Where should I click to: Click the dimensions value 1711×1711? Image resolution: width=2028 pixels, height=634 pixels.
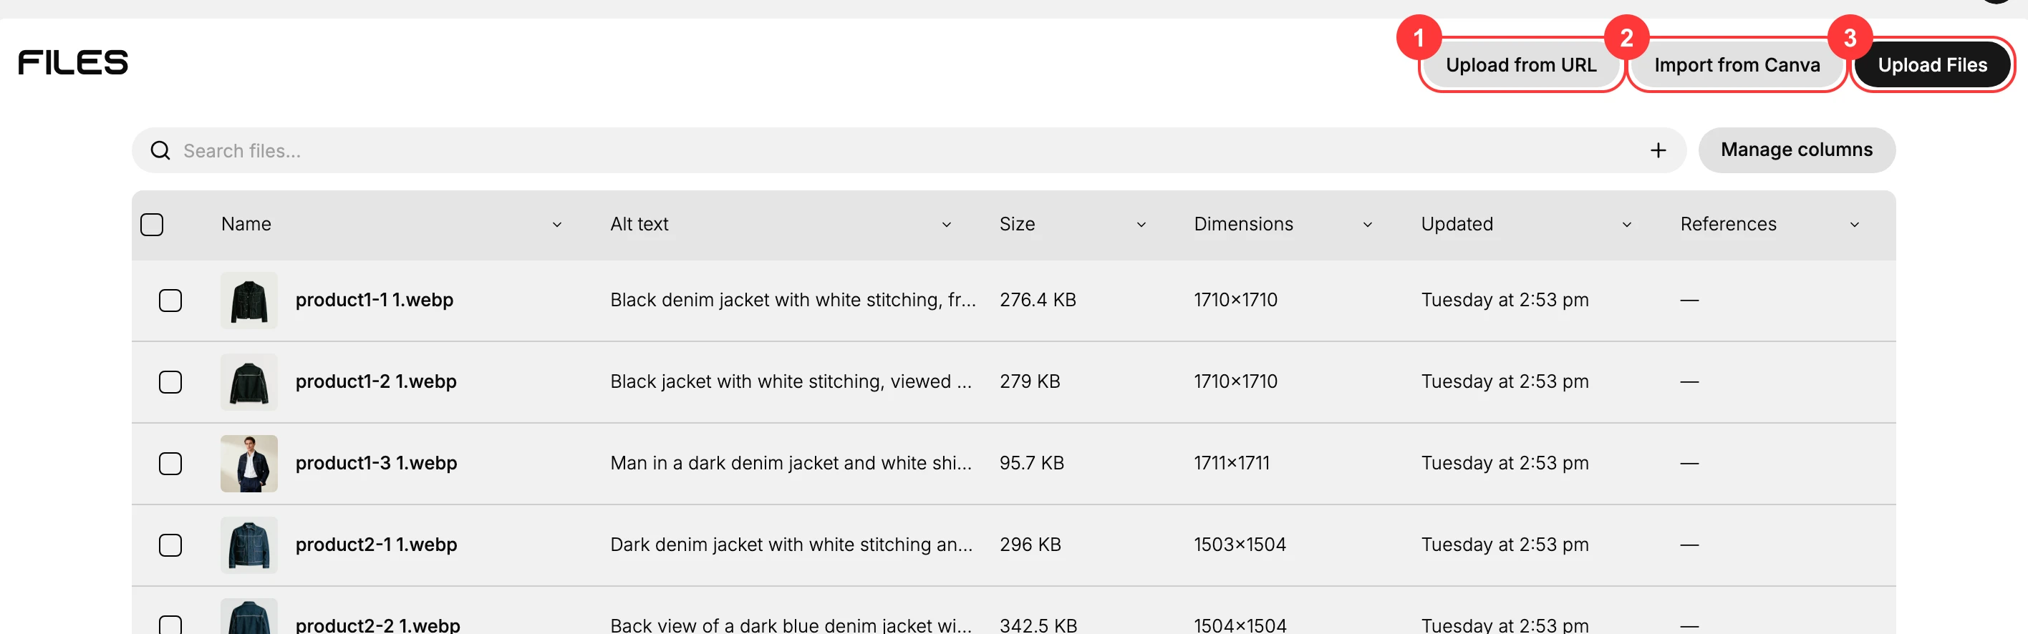click(x=1232, y=463)
